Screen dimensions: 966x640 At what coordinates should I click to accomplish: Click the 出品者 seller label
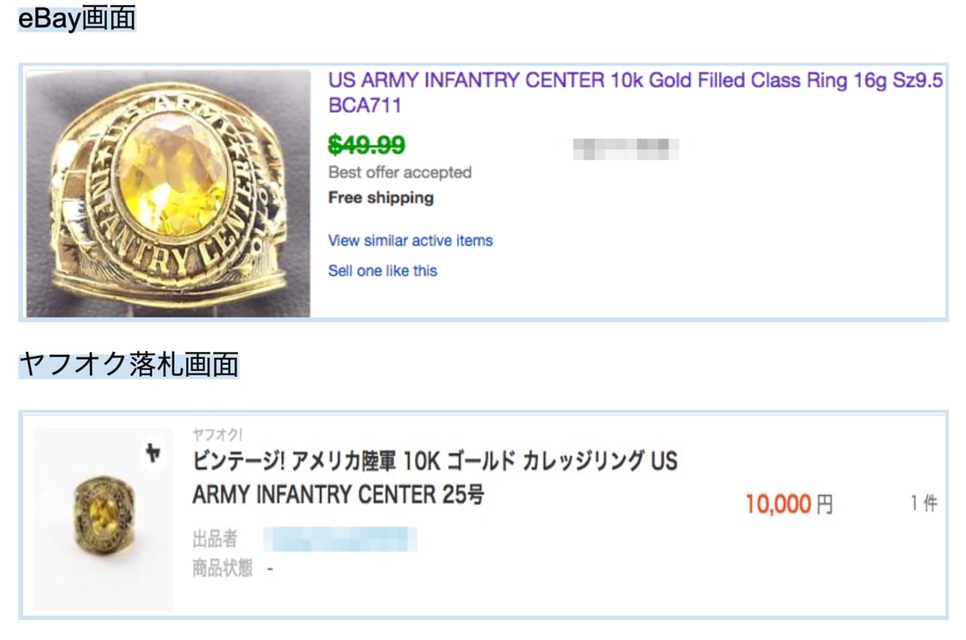(215, 540)
